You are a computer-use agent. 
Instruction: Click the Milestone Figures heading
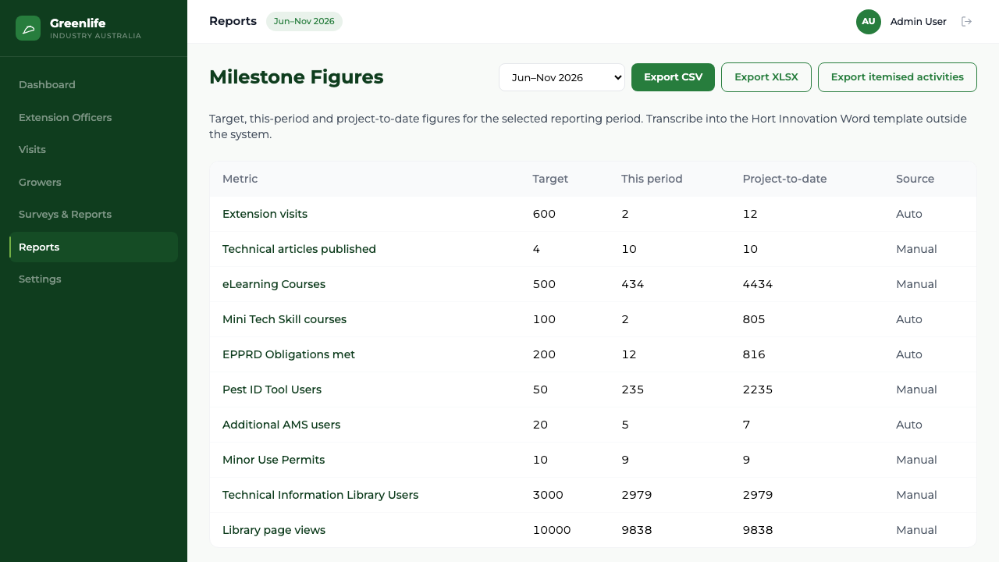[x=297, y=77]
